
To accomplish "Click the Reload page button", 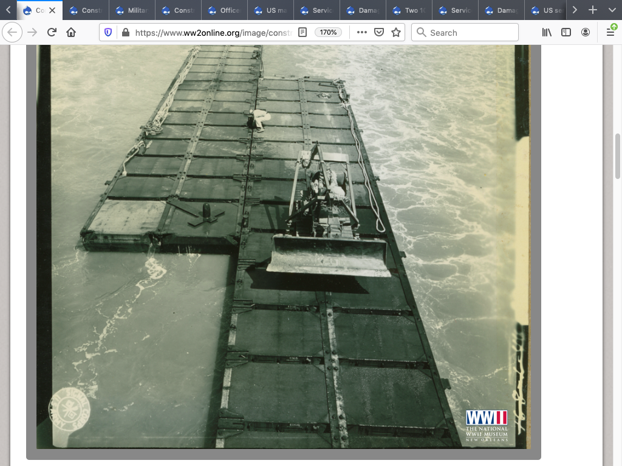I will [x=52, y=32].
